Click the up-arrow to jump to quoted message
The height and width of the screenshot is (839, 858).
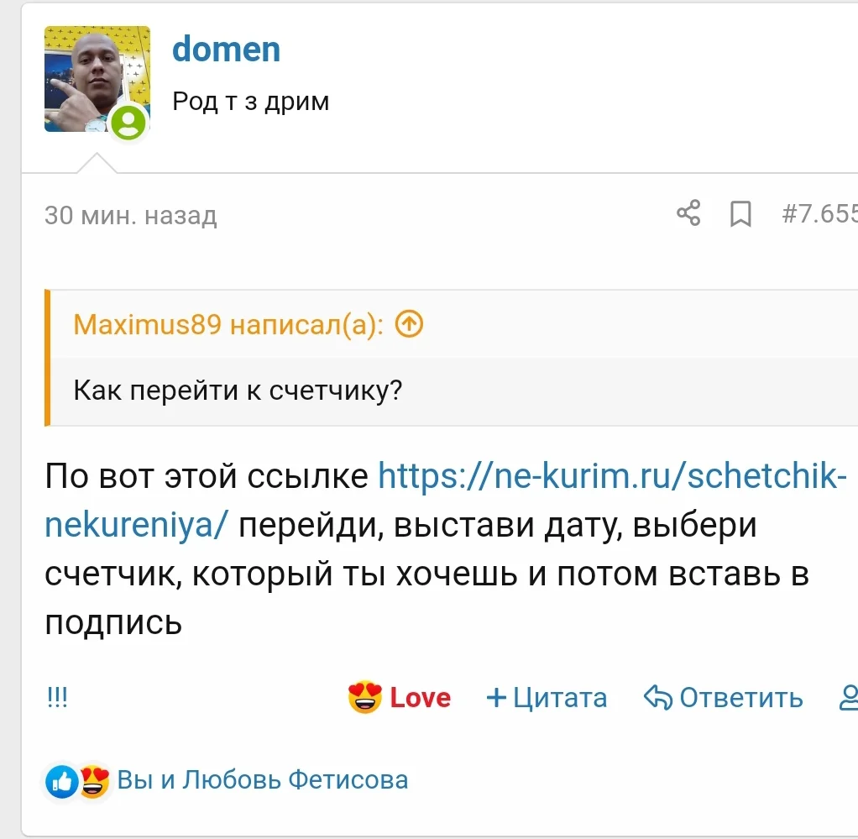click(409, 323)
